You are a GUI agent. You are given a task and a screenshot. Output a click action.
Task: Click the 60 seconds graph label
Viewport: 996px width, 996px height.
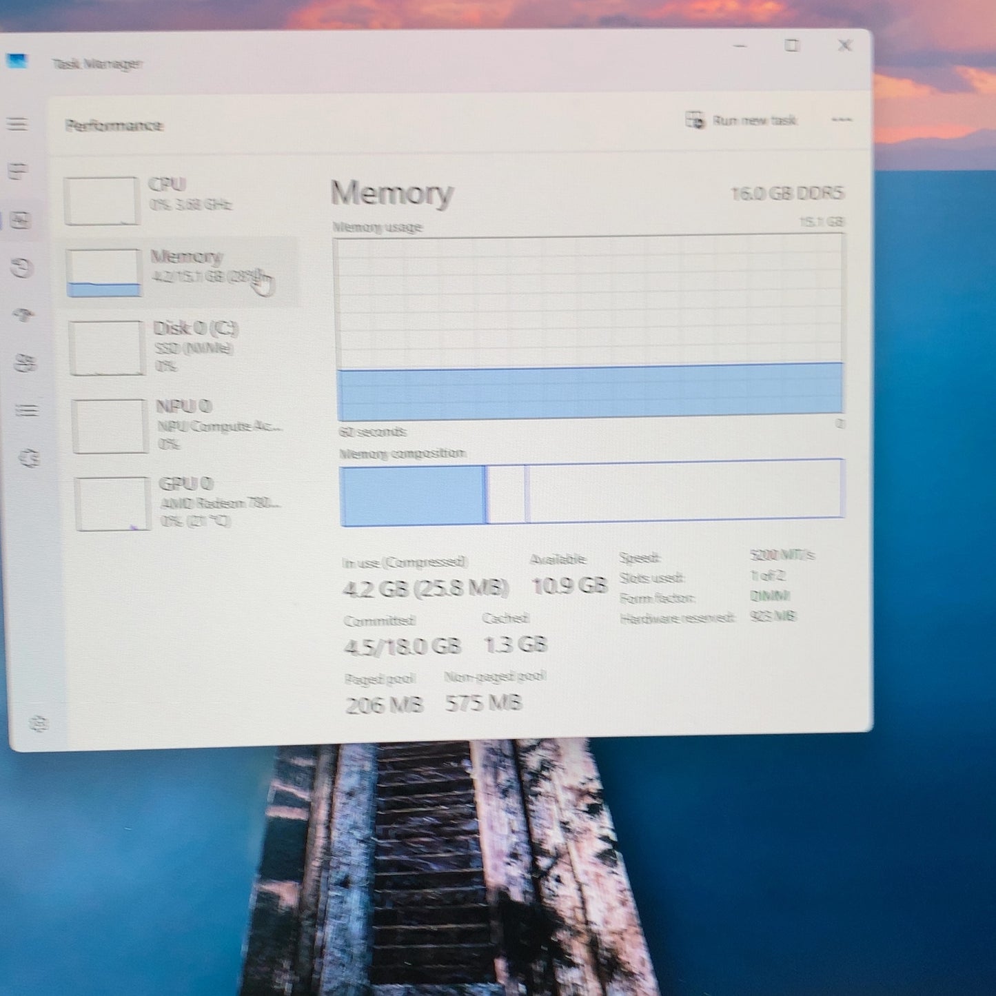click(372, 432)
